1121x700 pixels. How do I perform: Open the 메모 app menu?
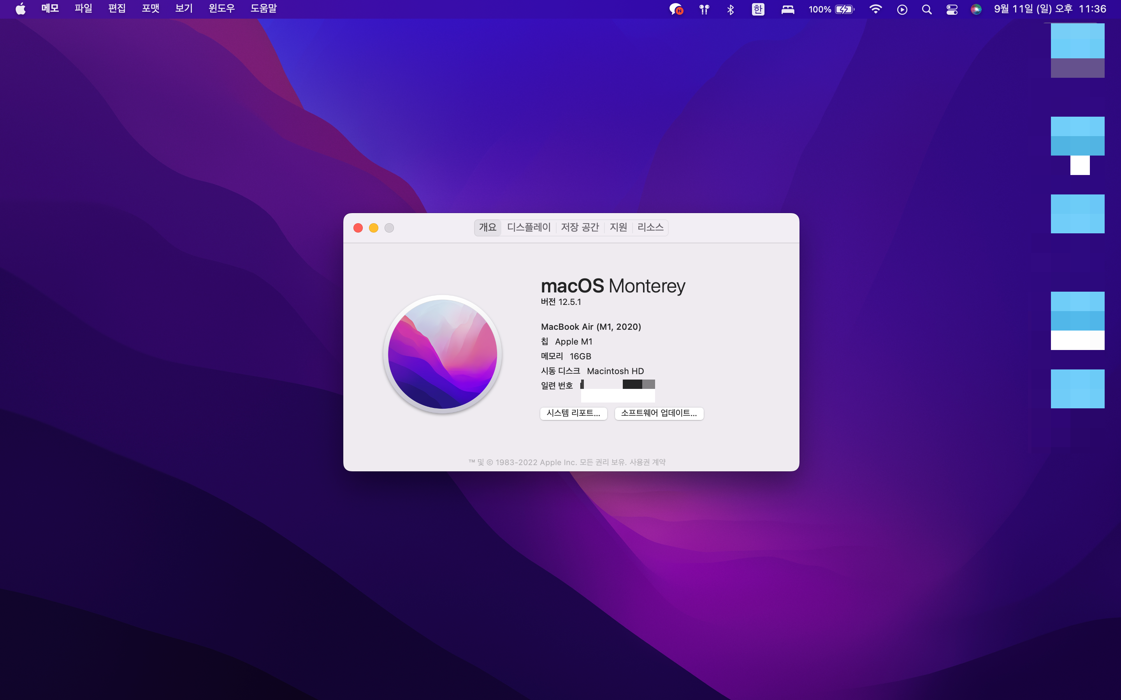(x=50, y=9)
